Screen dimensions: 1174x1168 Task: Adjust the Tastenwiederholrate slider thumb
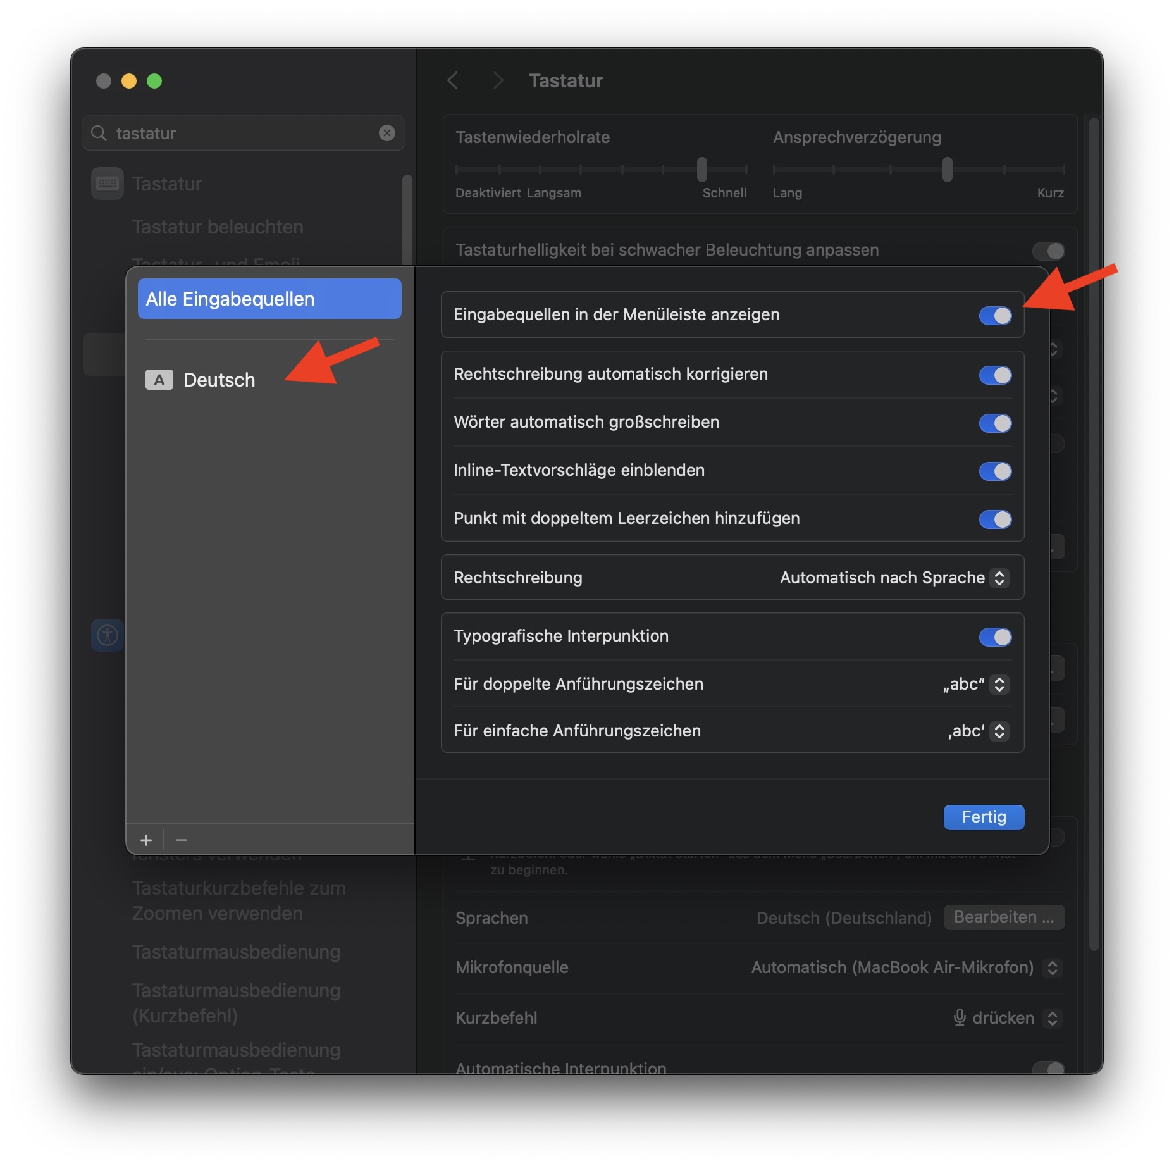(x=701, y=169)
